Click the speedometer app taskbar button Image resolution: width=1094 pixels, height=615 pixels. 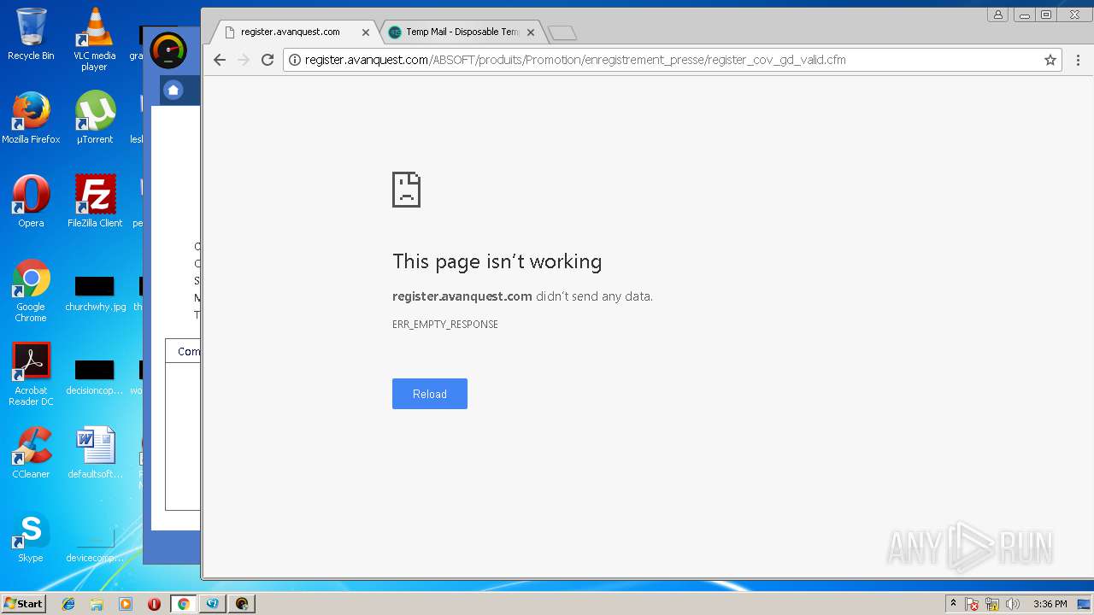point(242,604)
